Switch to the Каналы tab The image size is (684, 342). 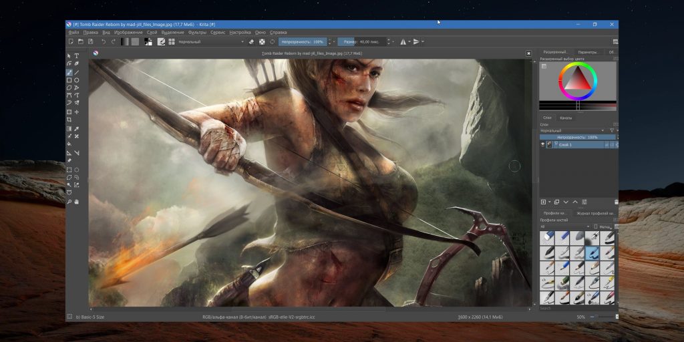[566, 118]
